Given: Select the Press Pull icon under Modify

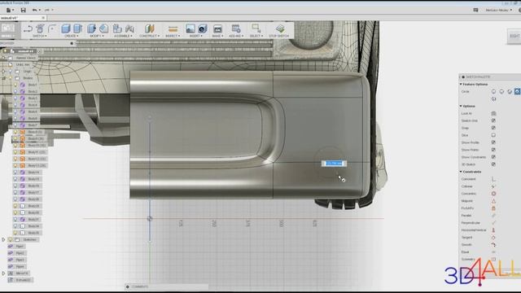Looking at the screenshot, I should coord(91,28).
